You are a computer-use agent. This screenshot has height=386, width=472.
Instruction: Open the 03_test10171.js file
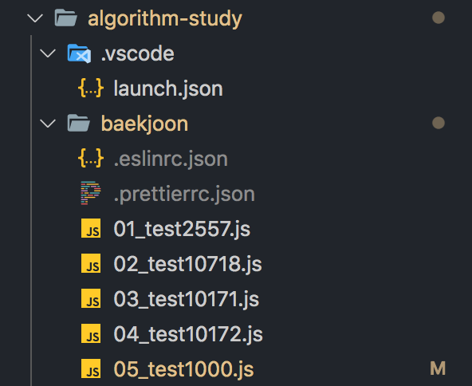[x=187, y=299]
